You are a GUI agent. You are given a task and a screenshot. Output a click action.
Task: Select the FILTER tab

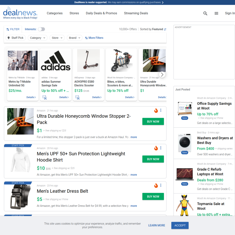pos(13,29)
